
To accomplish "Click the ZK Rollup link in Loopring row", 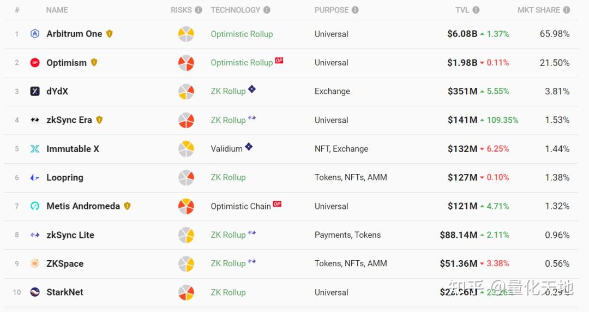I will click(228, 177).
